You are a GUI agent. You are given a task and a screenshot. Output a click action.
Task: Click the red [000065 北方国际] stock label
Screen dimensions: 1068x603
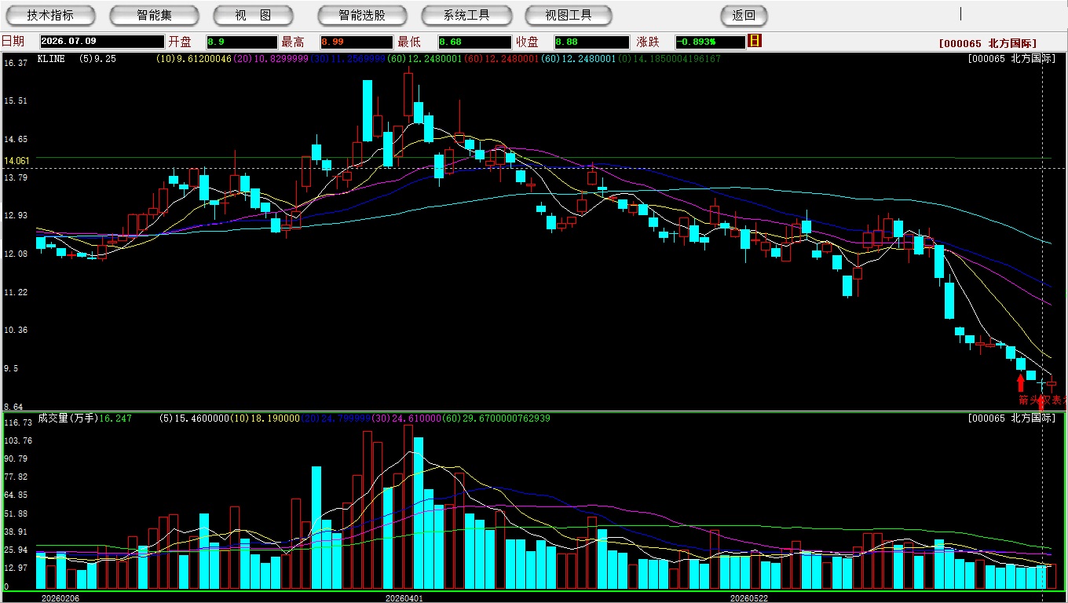(x=988, y=44)
